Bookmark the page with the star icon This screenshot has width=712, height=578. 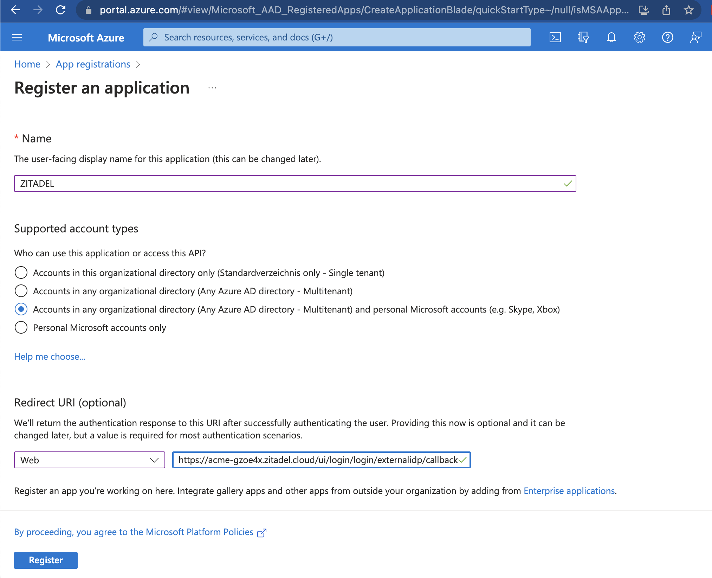pos(688,10)
